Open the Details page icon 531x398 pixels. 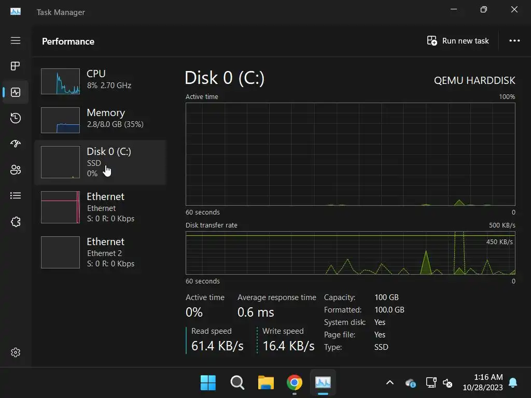(x=16, y=195)
